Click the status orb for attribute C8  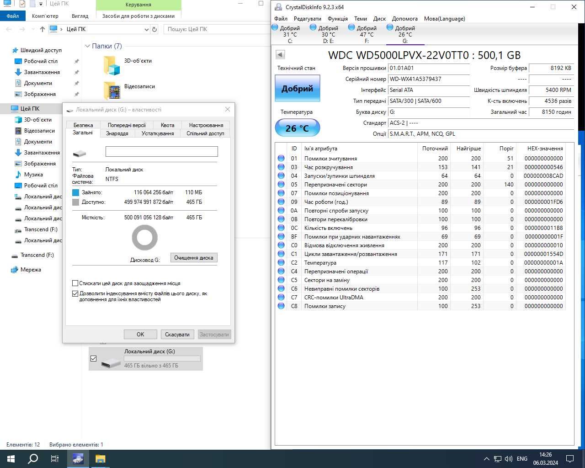click(281, 306)
